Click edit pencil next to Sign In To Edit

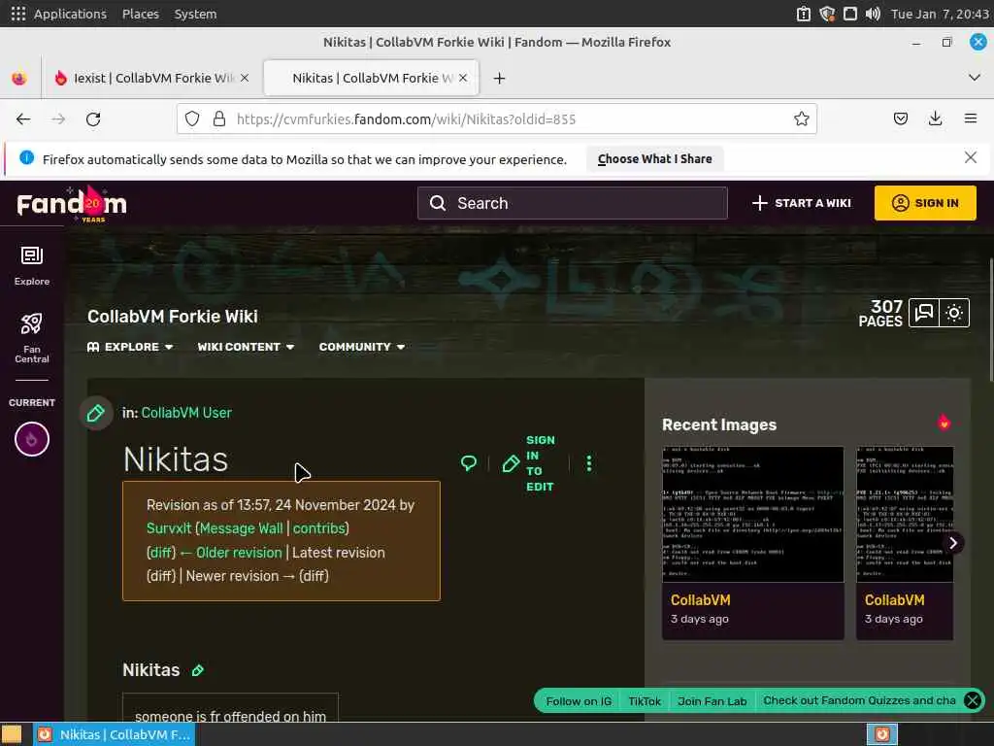click(511, 463)
